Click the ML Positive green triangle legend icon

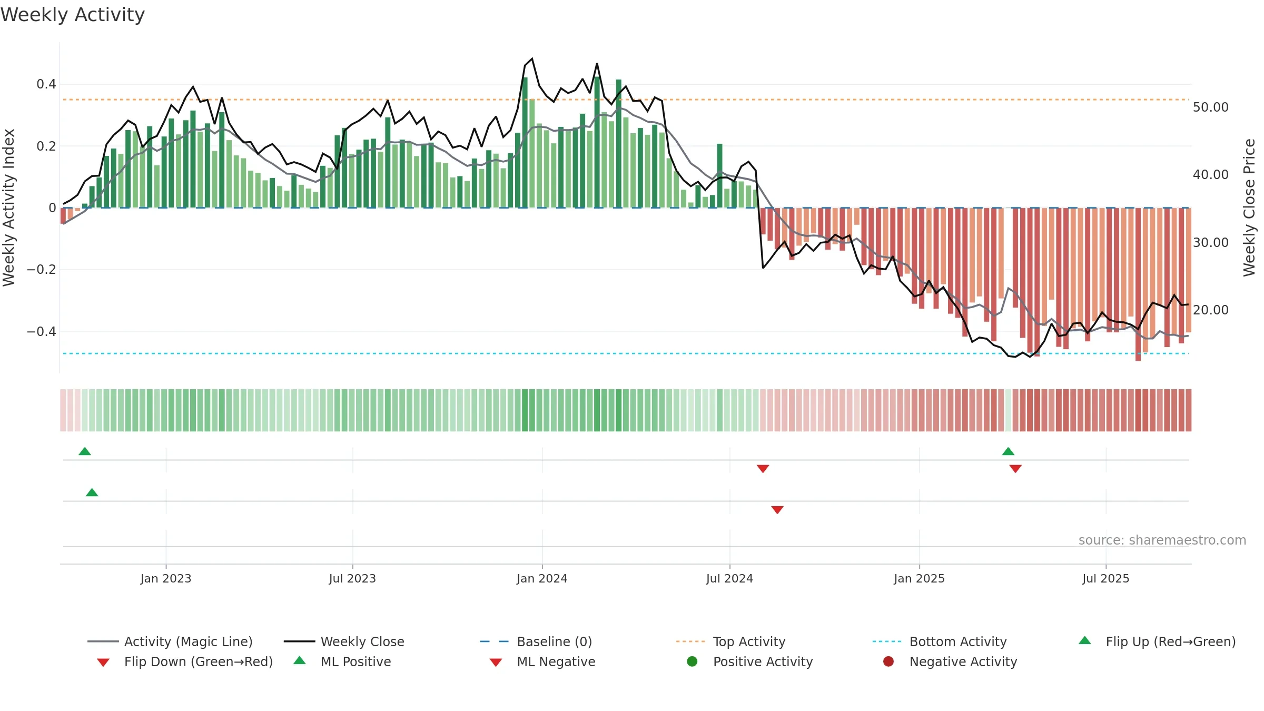click(300, 660)
